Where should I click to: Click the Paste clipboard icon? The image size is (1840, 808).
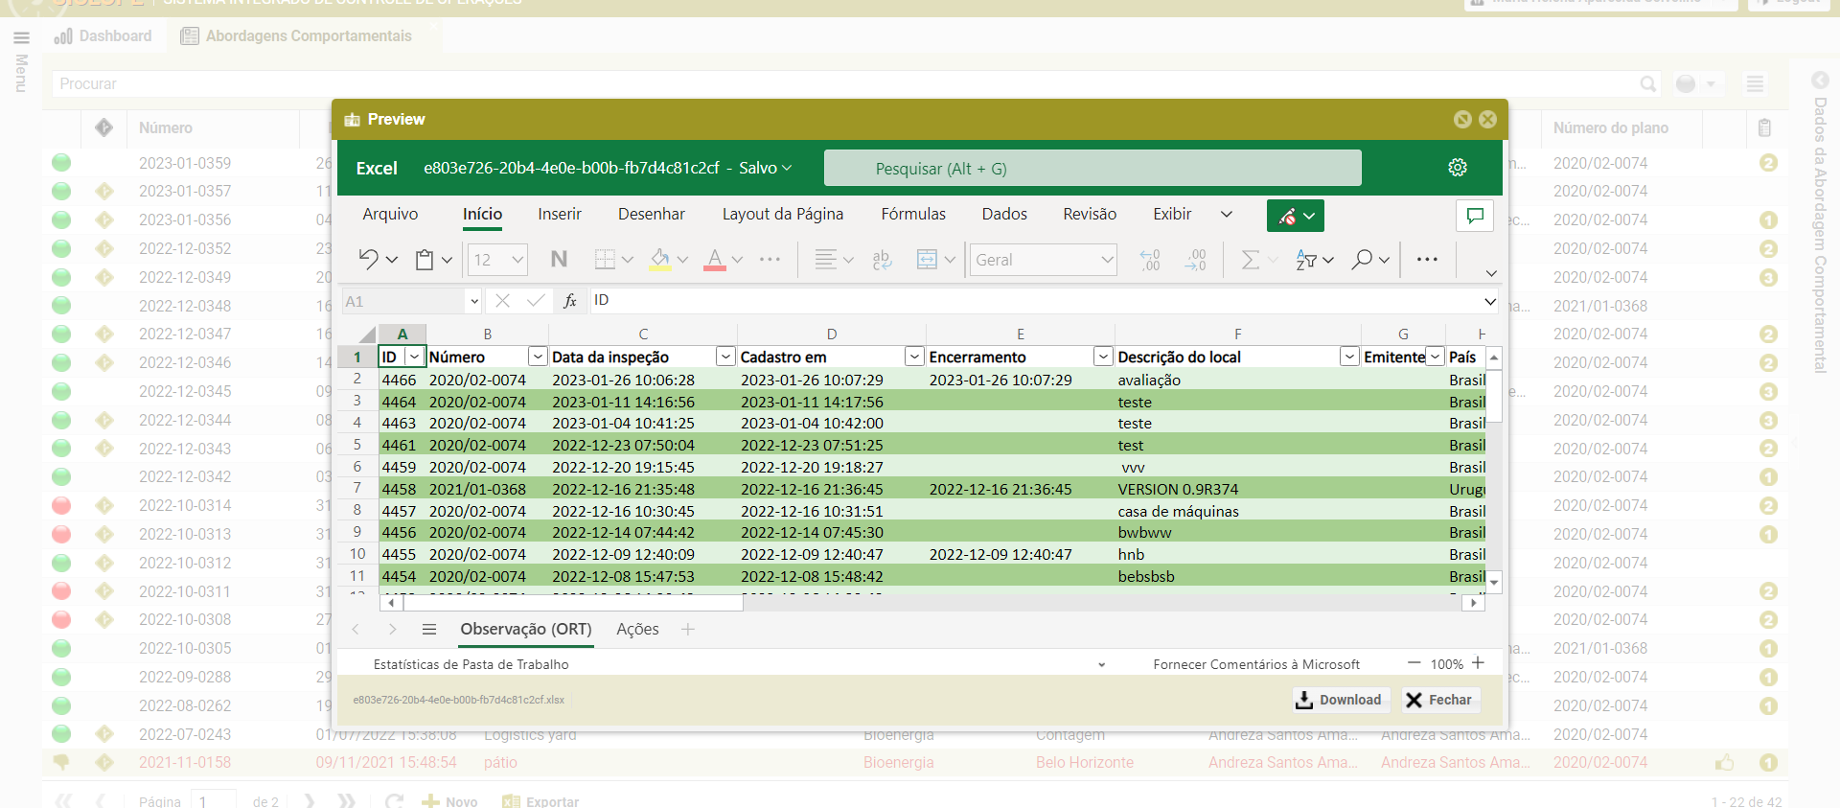point(425,259)
